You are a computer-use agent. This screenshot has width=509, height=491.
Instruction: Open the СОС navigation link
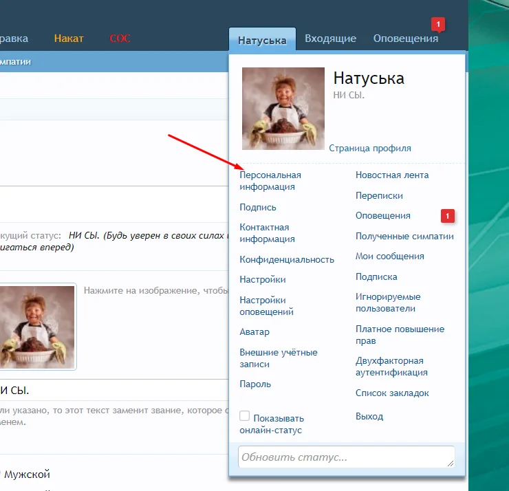tap(120, 39)
